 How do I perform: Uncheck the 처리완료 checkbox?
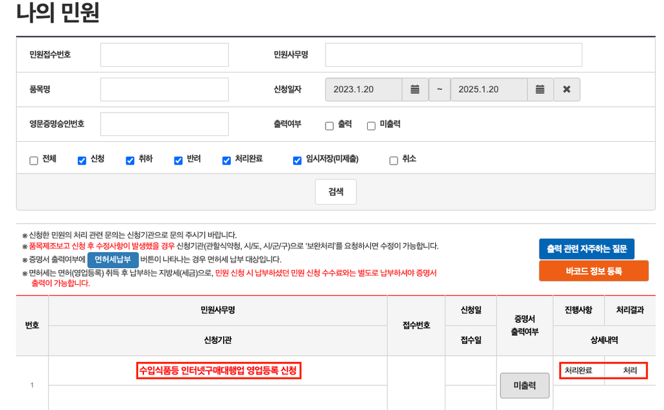click(x=226, y=161)
